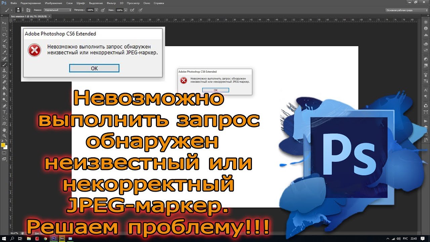430x242 pixels.
Task: Open the Просмотр menu
Action: [134, 3]
